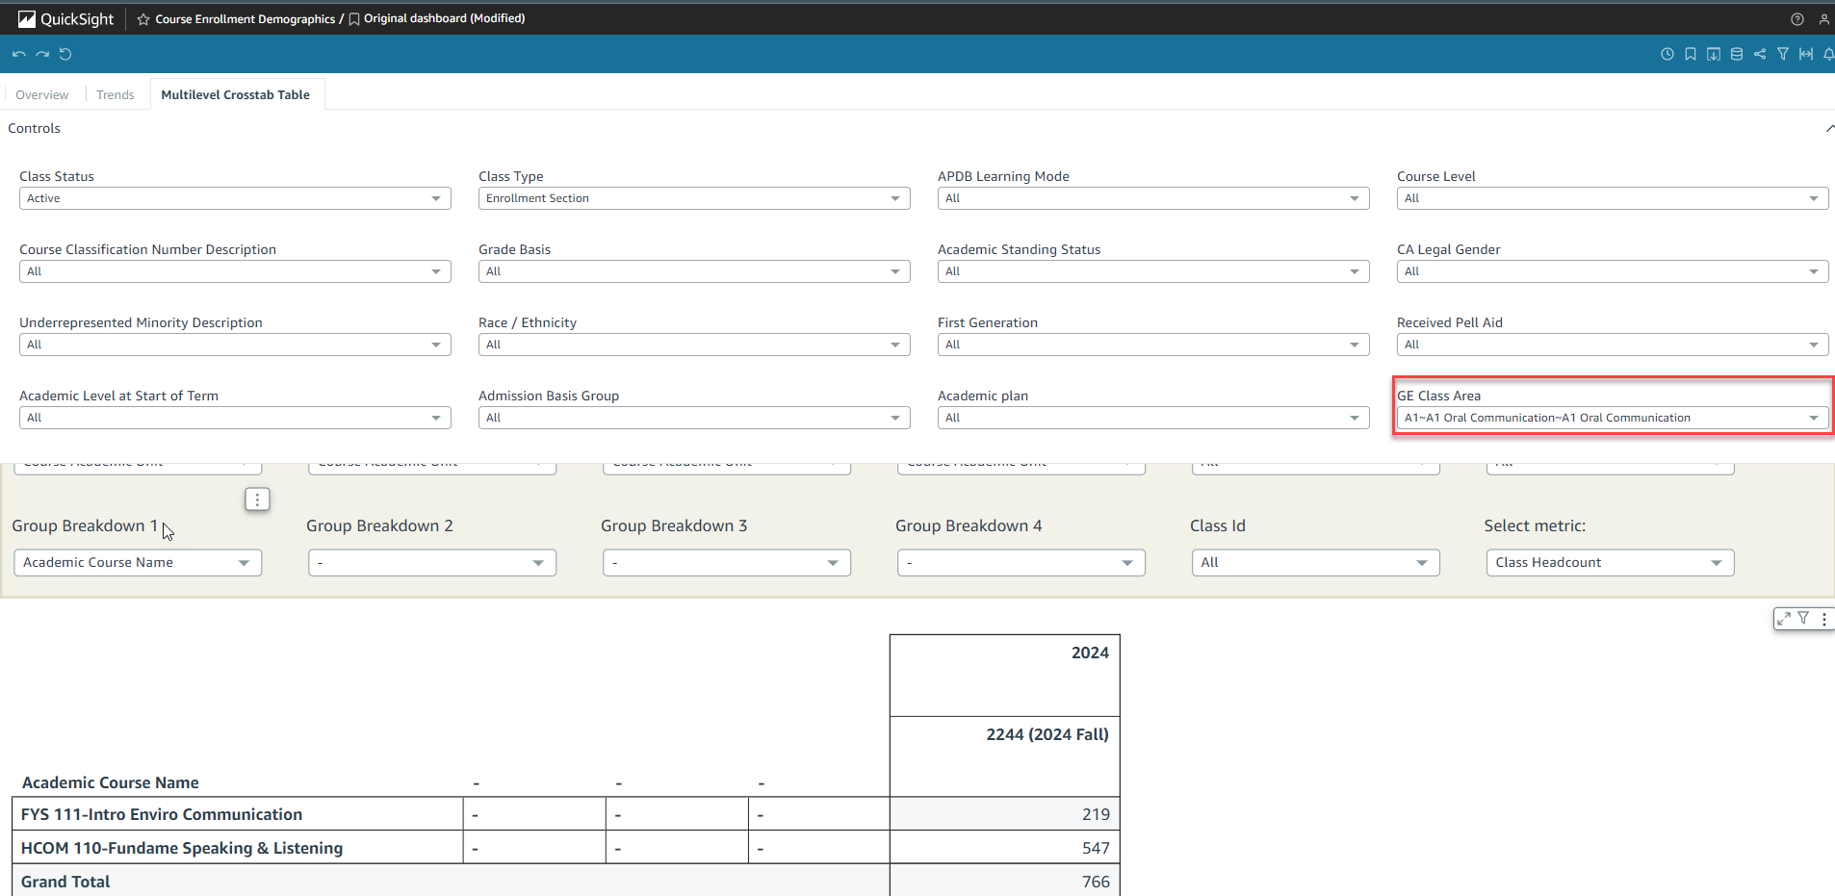Click the Academic Course Name column header
1835x896 pixels.
coord(111,782)
